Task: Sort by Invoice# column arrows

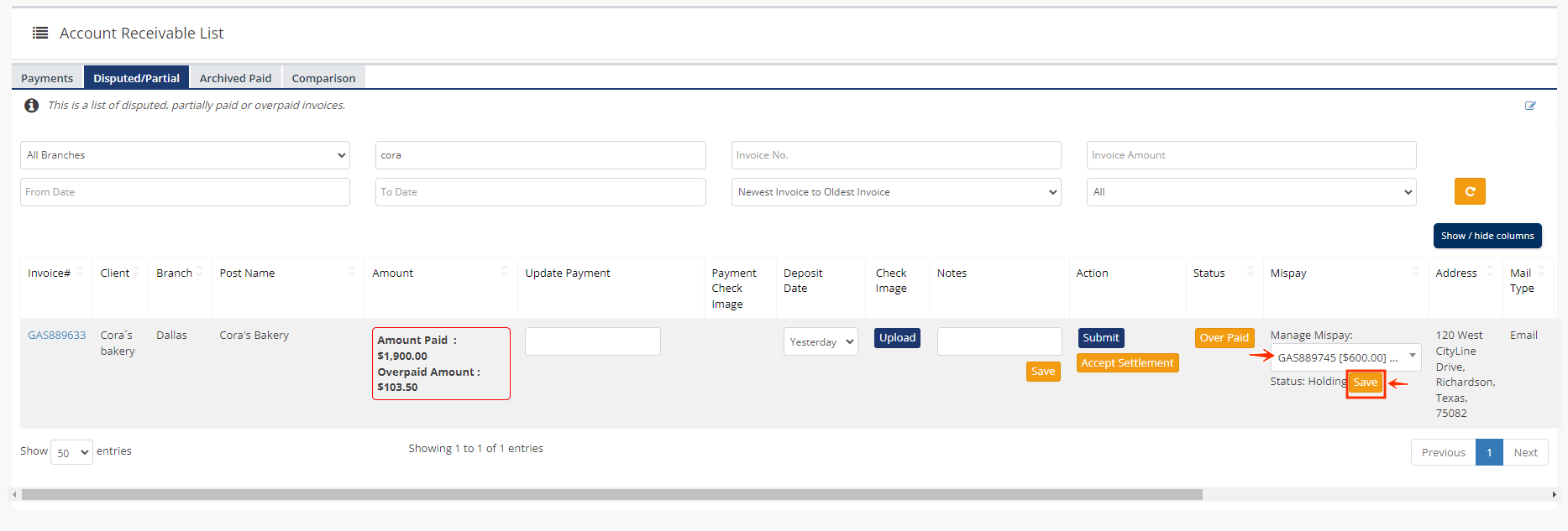Action: tap(80, 271)
